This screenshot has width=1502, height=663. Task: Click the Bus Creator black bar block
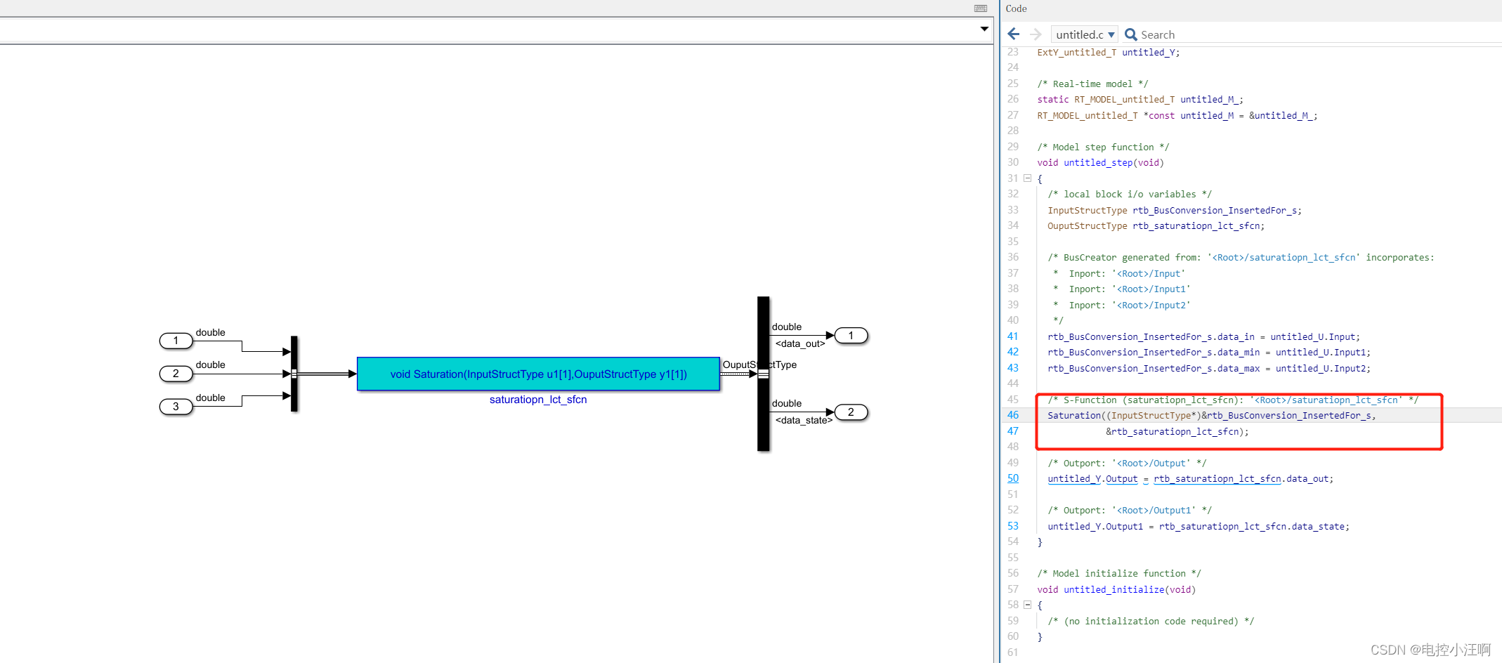click(x=294, y=372)
